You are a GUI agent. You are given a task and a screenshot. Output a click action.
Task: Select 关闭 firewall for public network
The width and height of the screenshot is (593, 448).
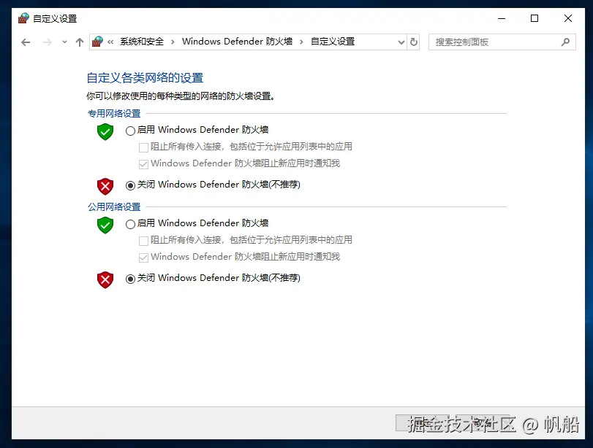[x=130, y=279]
